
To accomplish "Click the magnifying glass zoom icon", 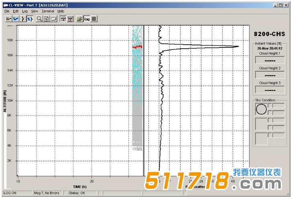I will coord(39,19).
